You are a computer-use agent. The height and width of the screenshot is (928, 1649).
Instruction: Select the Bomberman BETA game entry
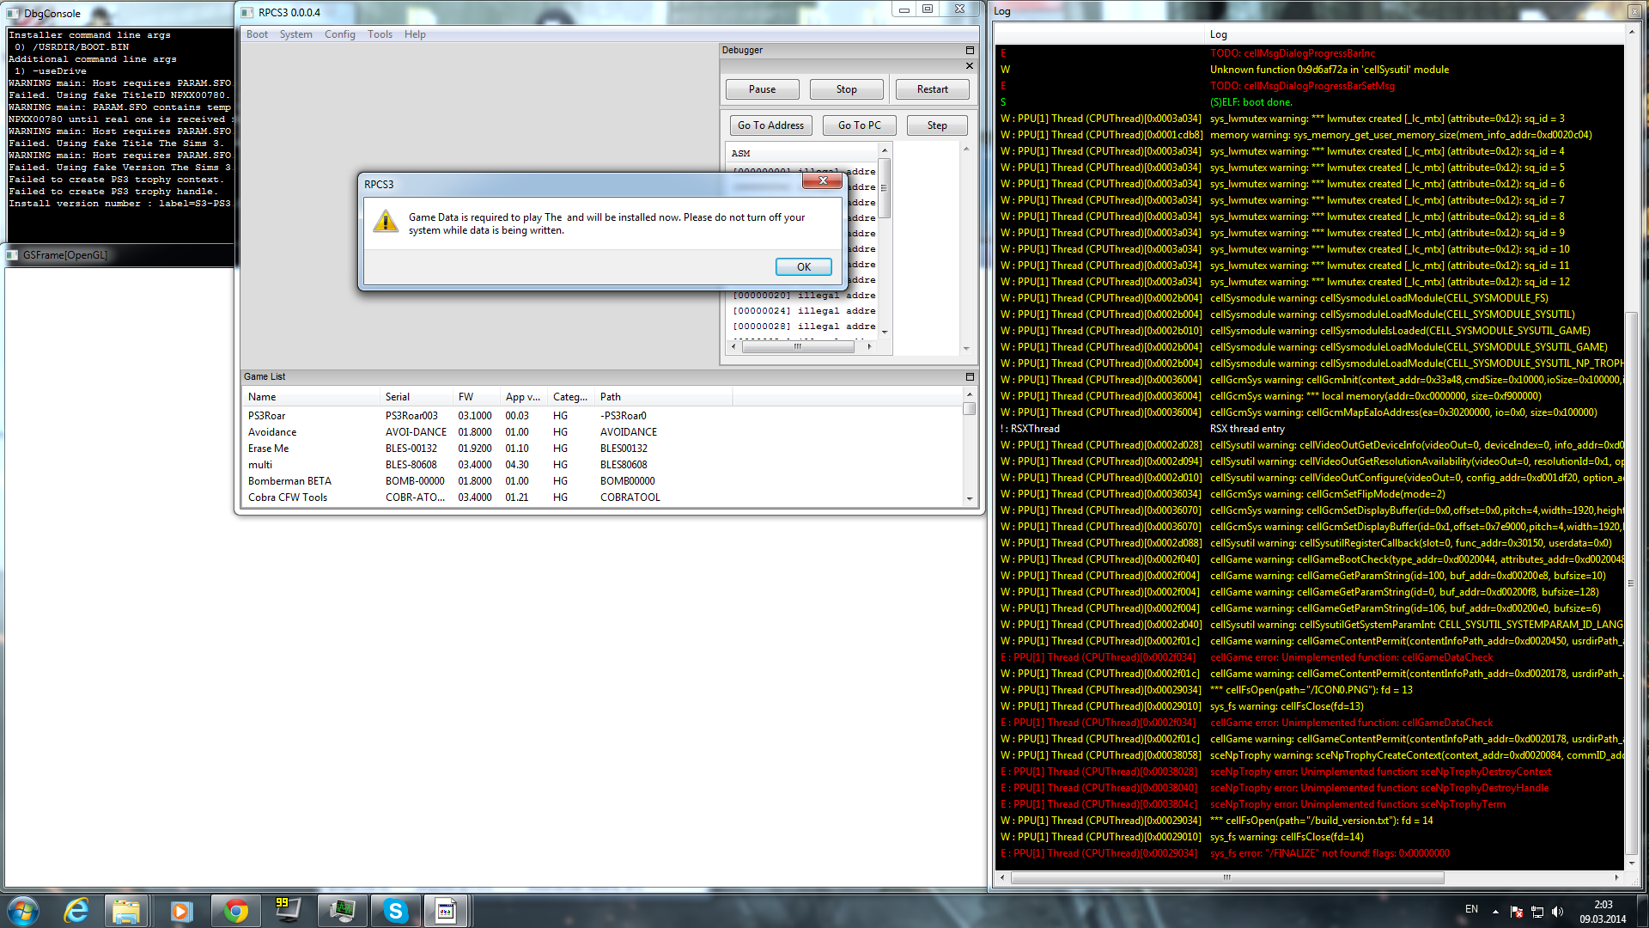[289, 481]
